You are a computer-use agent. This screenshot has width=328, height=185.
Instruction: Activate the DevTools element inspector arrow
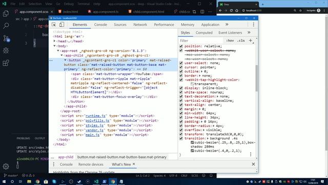point(54,25)
